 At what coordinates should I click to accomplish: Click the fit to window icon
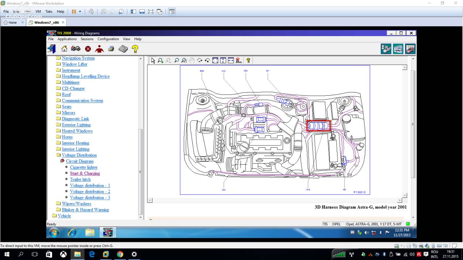coord(215,61)
